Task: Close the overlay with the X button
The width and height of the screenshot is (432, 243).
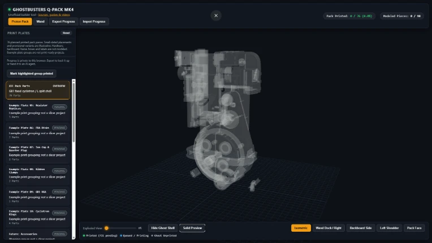Action: tap(216, 16)
